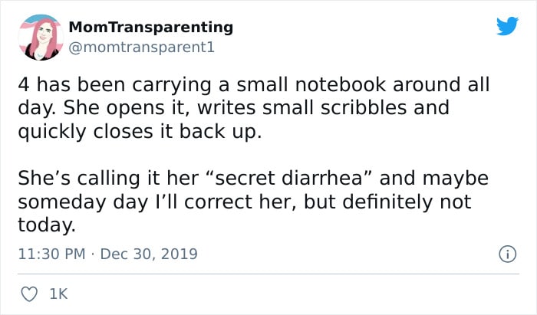This screenshot has width=537, height=315.
Task: Open the info circle icon
Action: pos(508,253)
